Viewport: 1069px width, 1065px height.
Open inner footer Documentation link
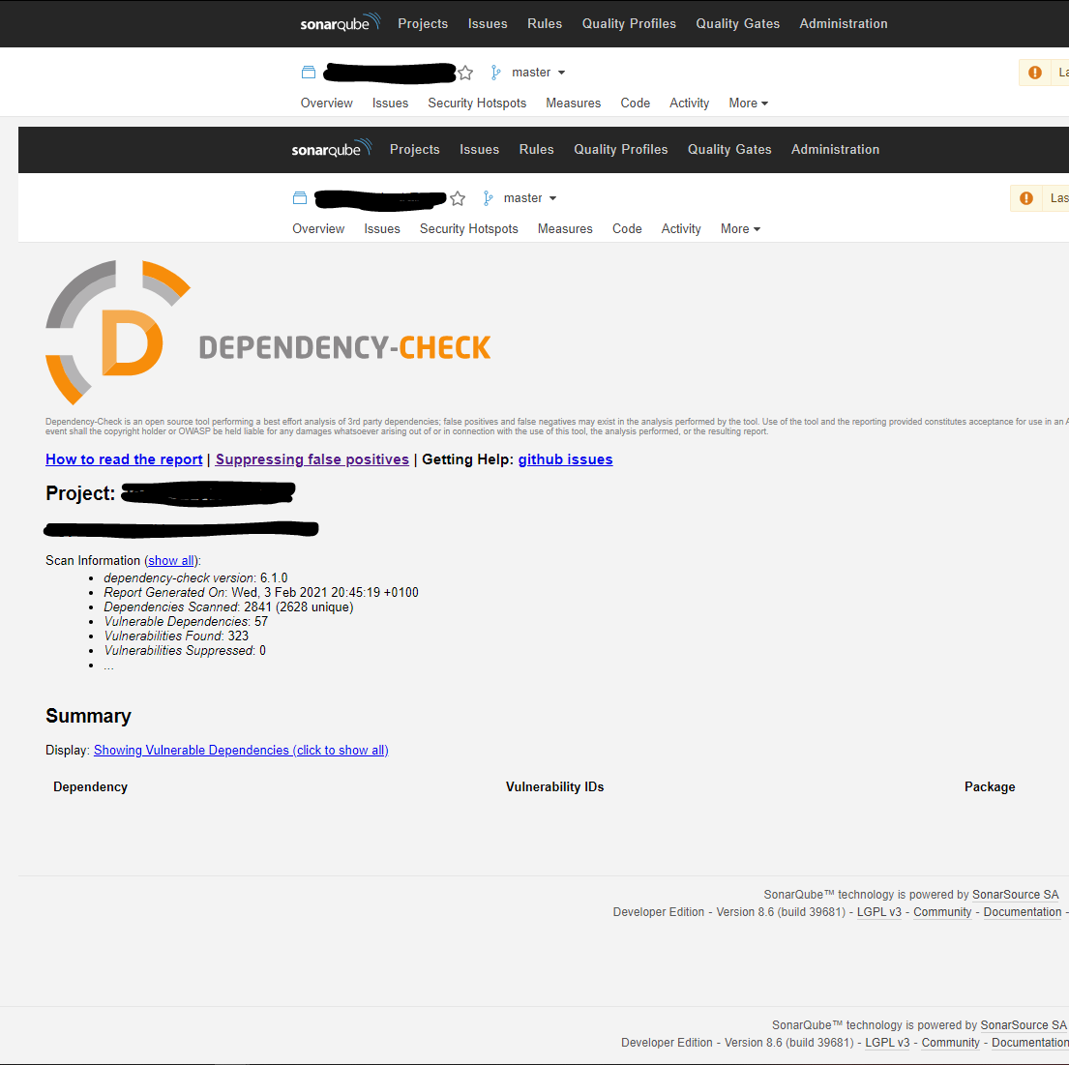point(1022,912)
